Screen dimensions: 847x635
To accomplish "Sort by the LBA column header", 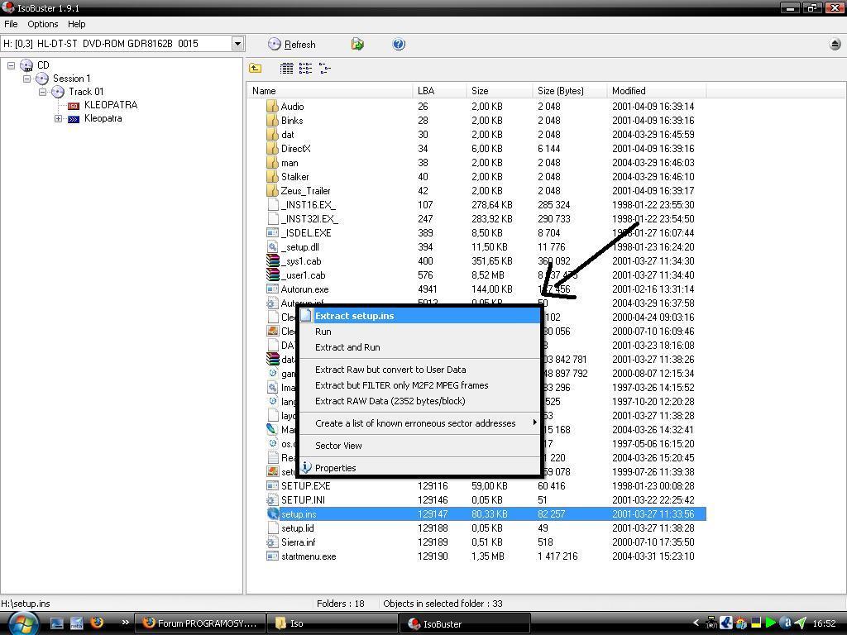I will click(x=440, y=91).
